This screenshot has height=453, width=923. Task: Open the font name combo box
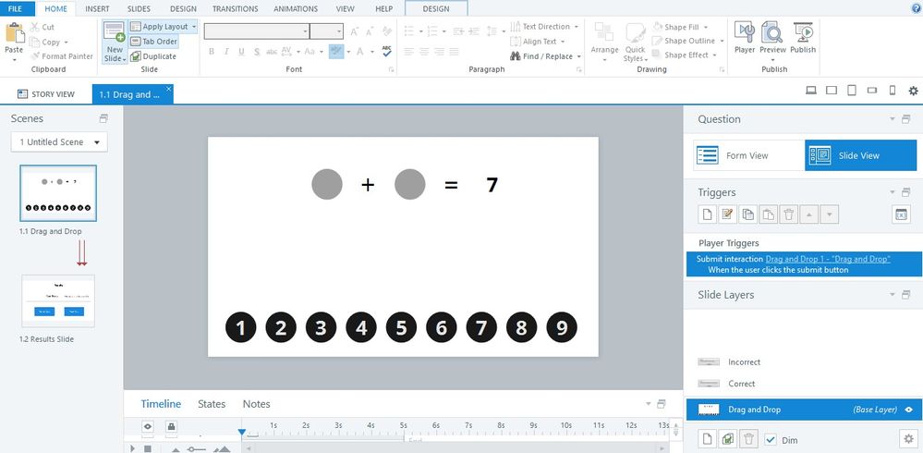[x=256, y=31]
